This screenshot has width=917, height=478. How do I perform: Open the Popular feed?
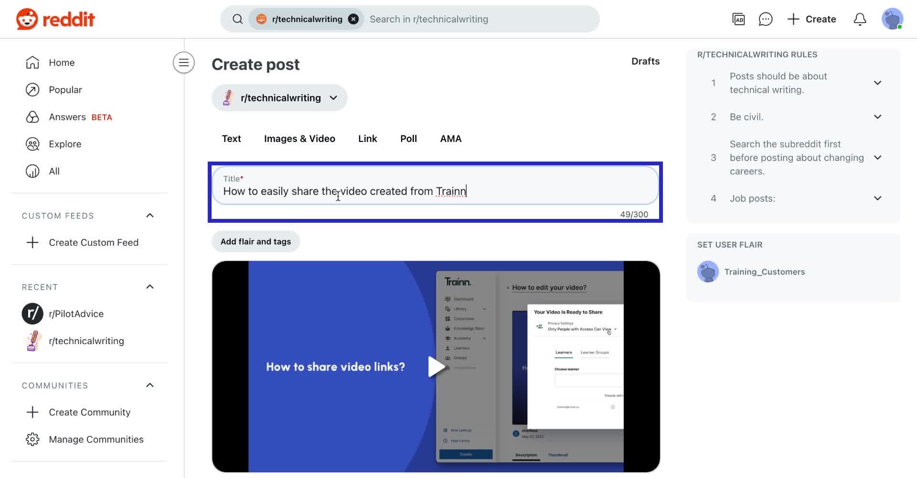click(x=65, y=89)
